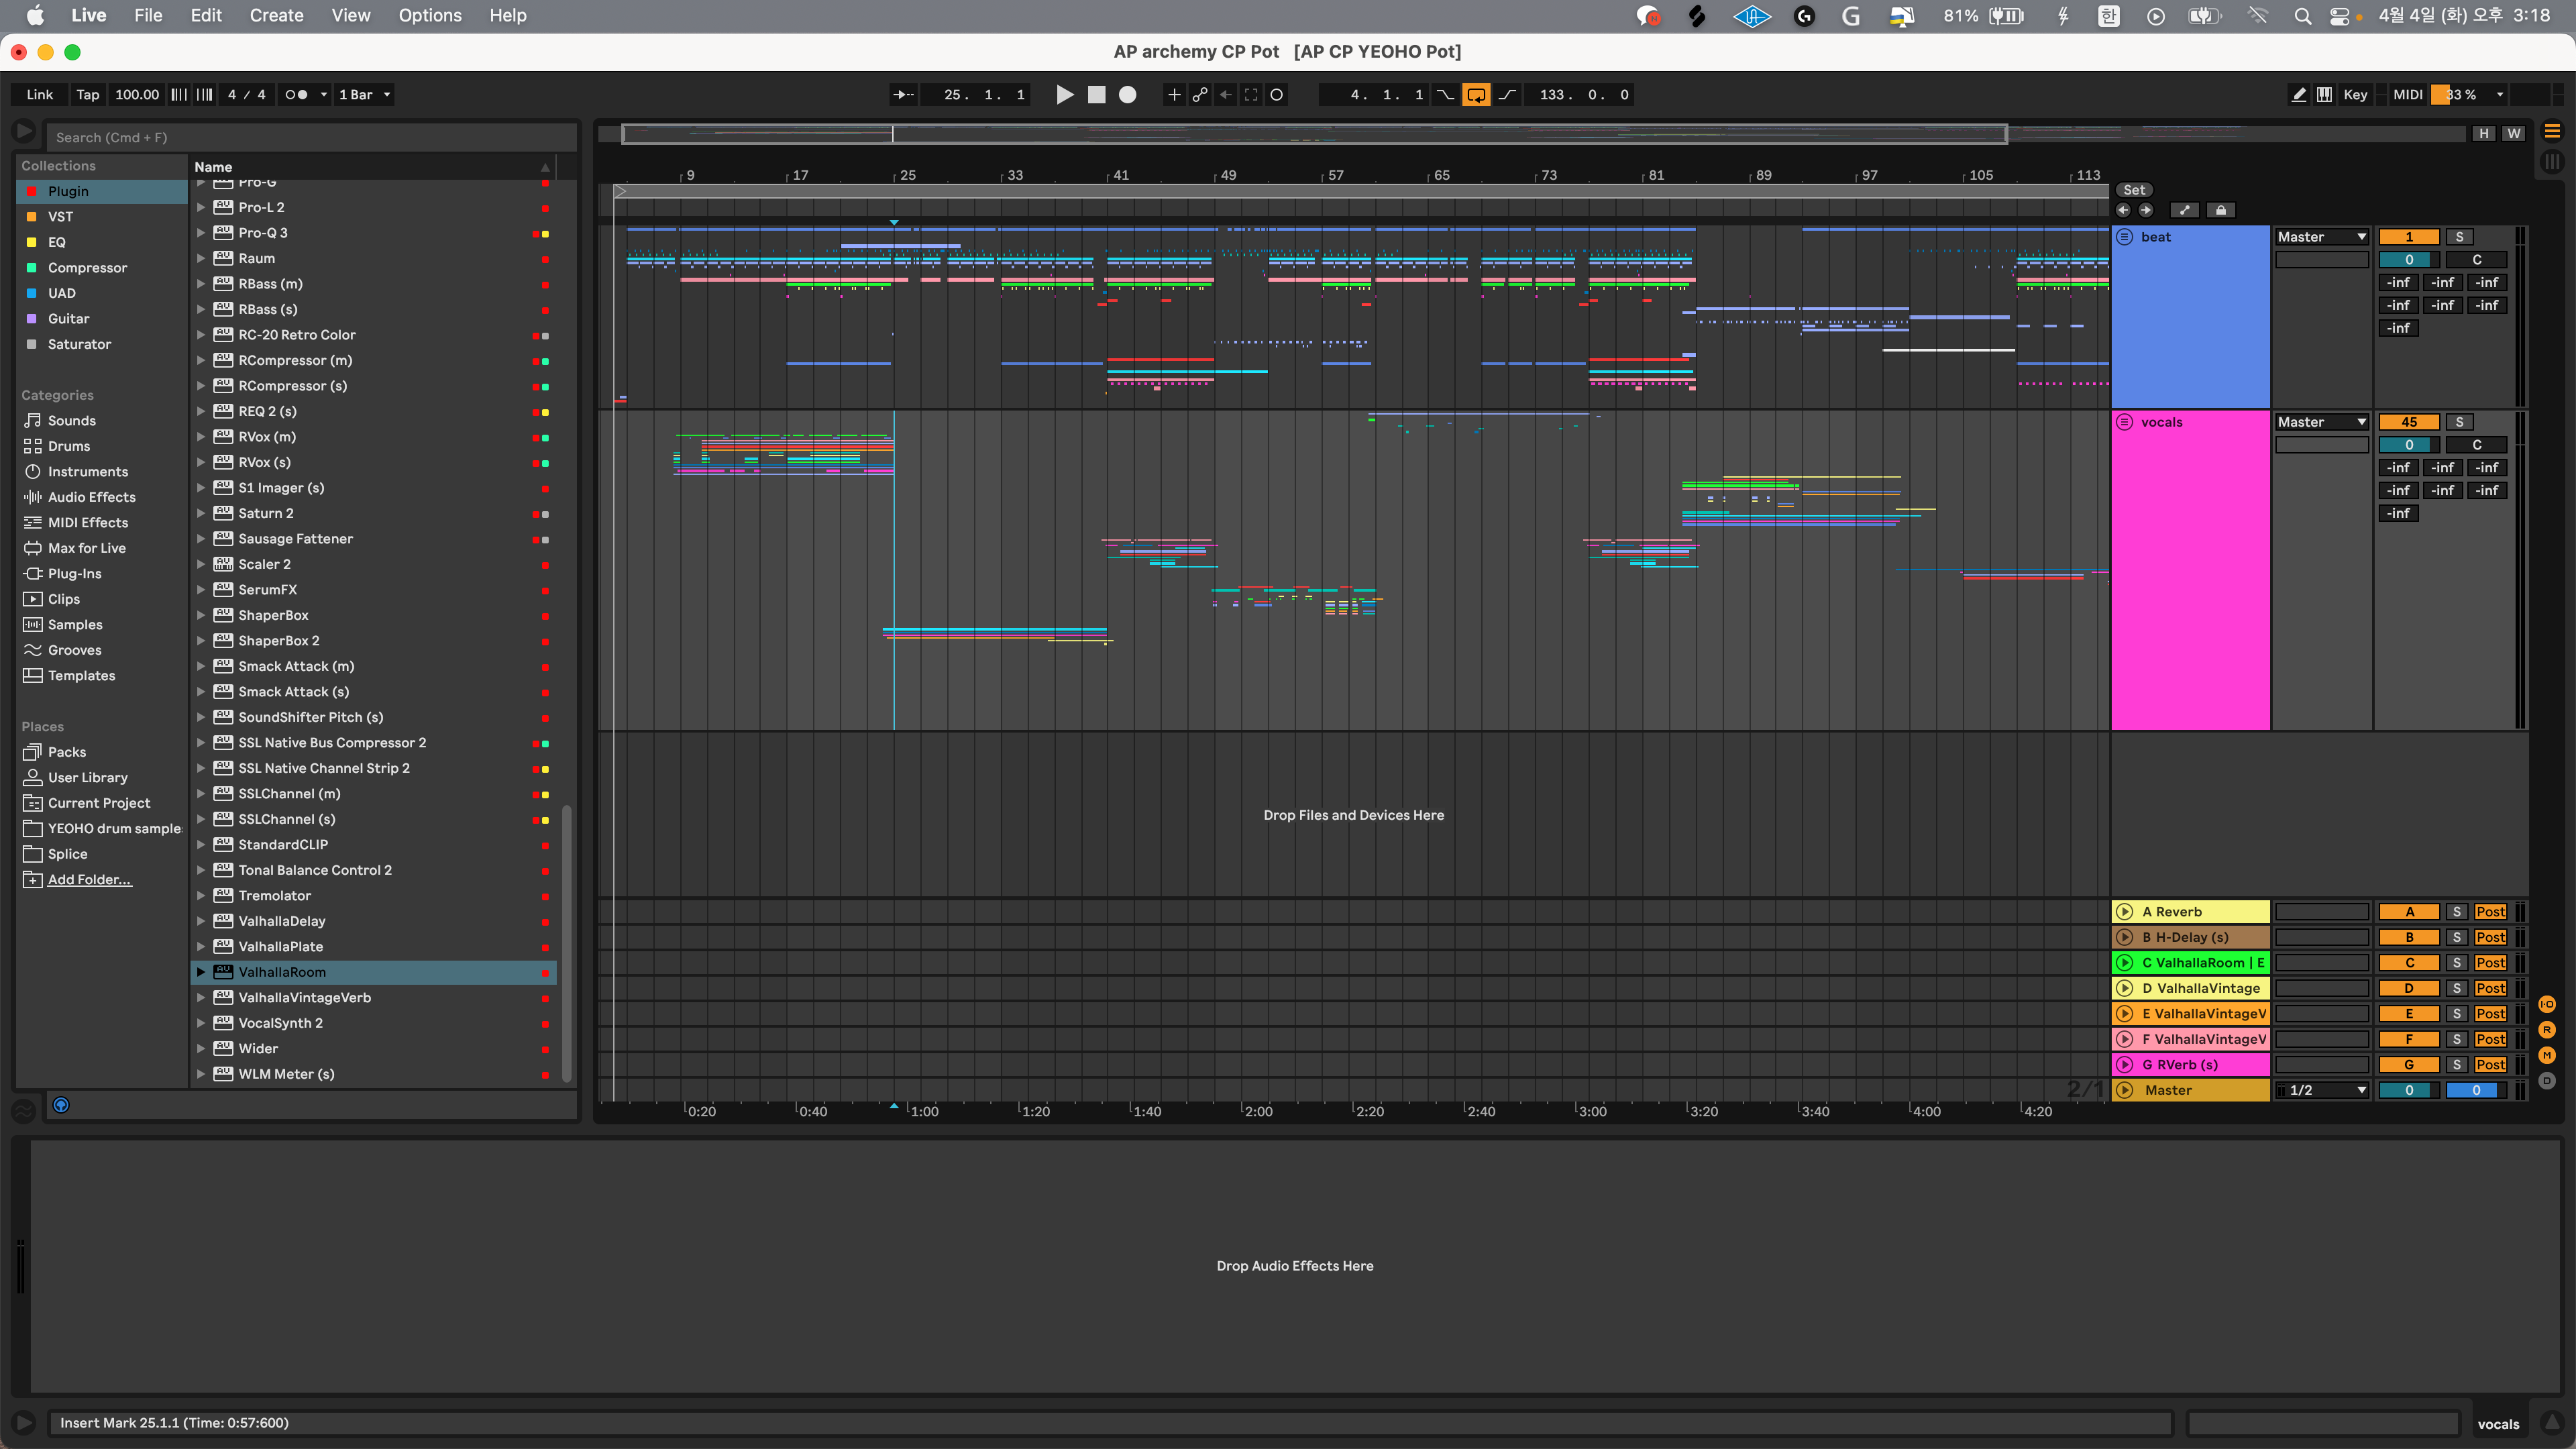Solo the C ValhallaRoom return track
The height and width of the screenshot is (1449, 2576).
point(2456,963)
